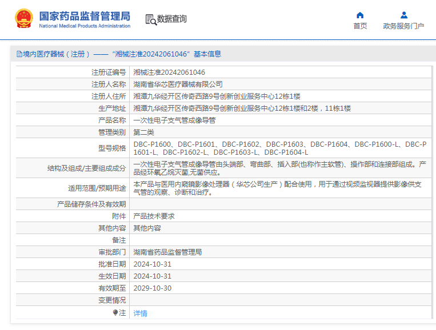The width and height of the screenshot is (436, 330).
Task: Click approval department 湖南省药品监督管理局
Action: 167,252
